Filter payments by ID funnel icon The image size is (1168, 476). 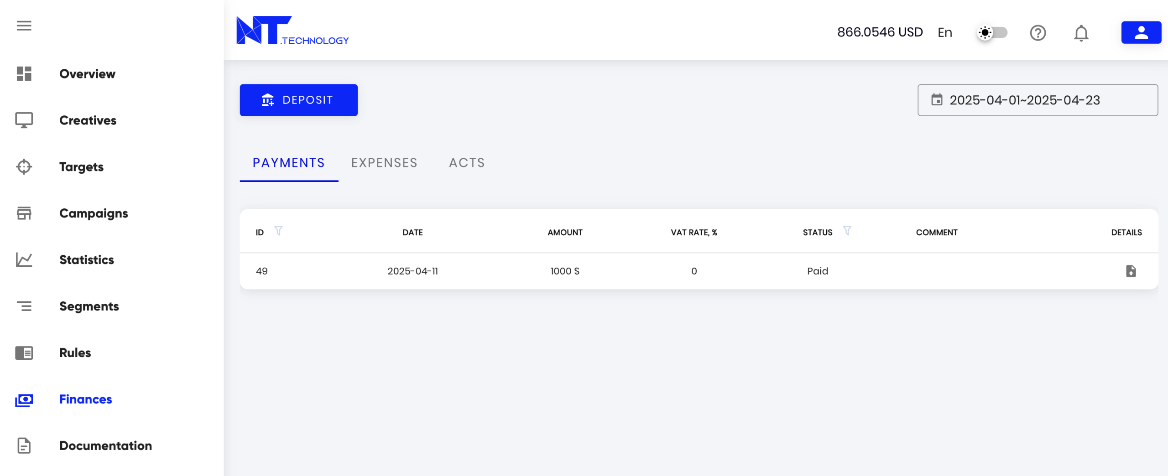[x=278, y=231]
